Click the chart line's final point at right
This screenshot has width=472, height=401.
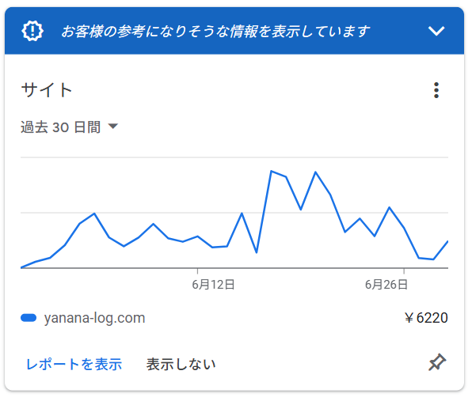click(447, 242)
